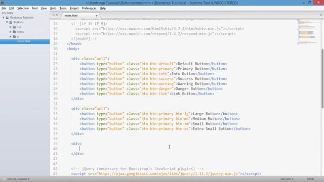Collapse the Bootstrap Tutorials folder
Image resolution: width=324 pixels, height=182 pixels.
4,18
